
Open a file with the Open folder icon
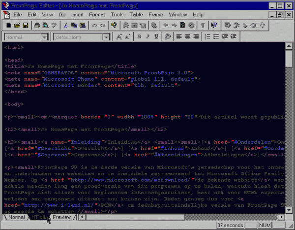pyautogui.click(x=17, y=25)
